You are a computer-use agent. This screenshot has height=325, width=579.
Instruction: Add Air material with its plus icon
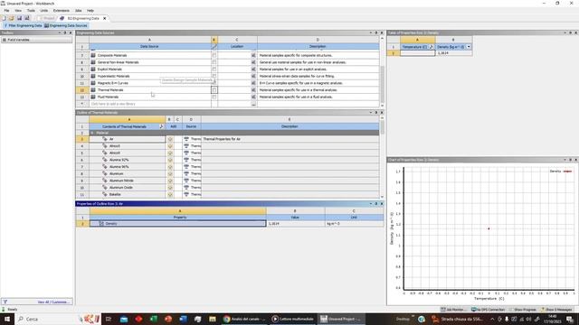170,139
